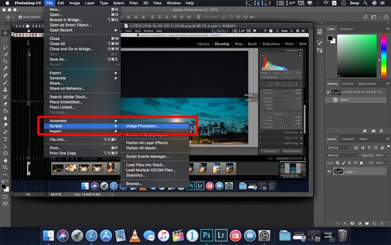The width and height of the screenshot is (391, 245).
Task: Select the Brush tool
Action: (x=5, y=83)
